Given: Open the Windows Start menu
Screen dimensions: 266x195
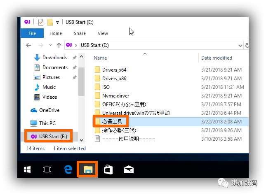Looking at the screenshot, I should (27, 169).
